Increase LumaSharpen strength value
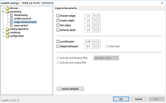166x103 pixels. click(99, 41)
